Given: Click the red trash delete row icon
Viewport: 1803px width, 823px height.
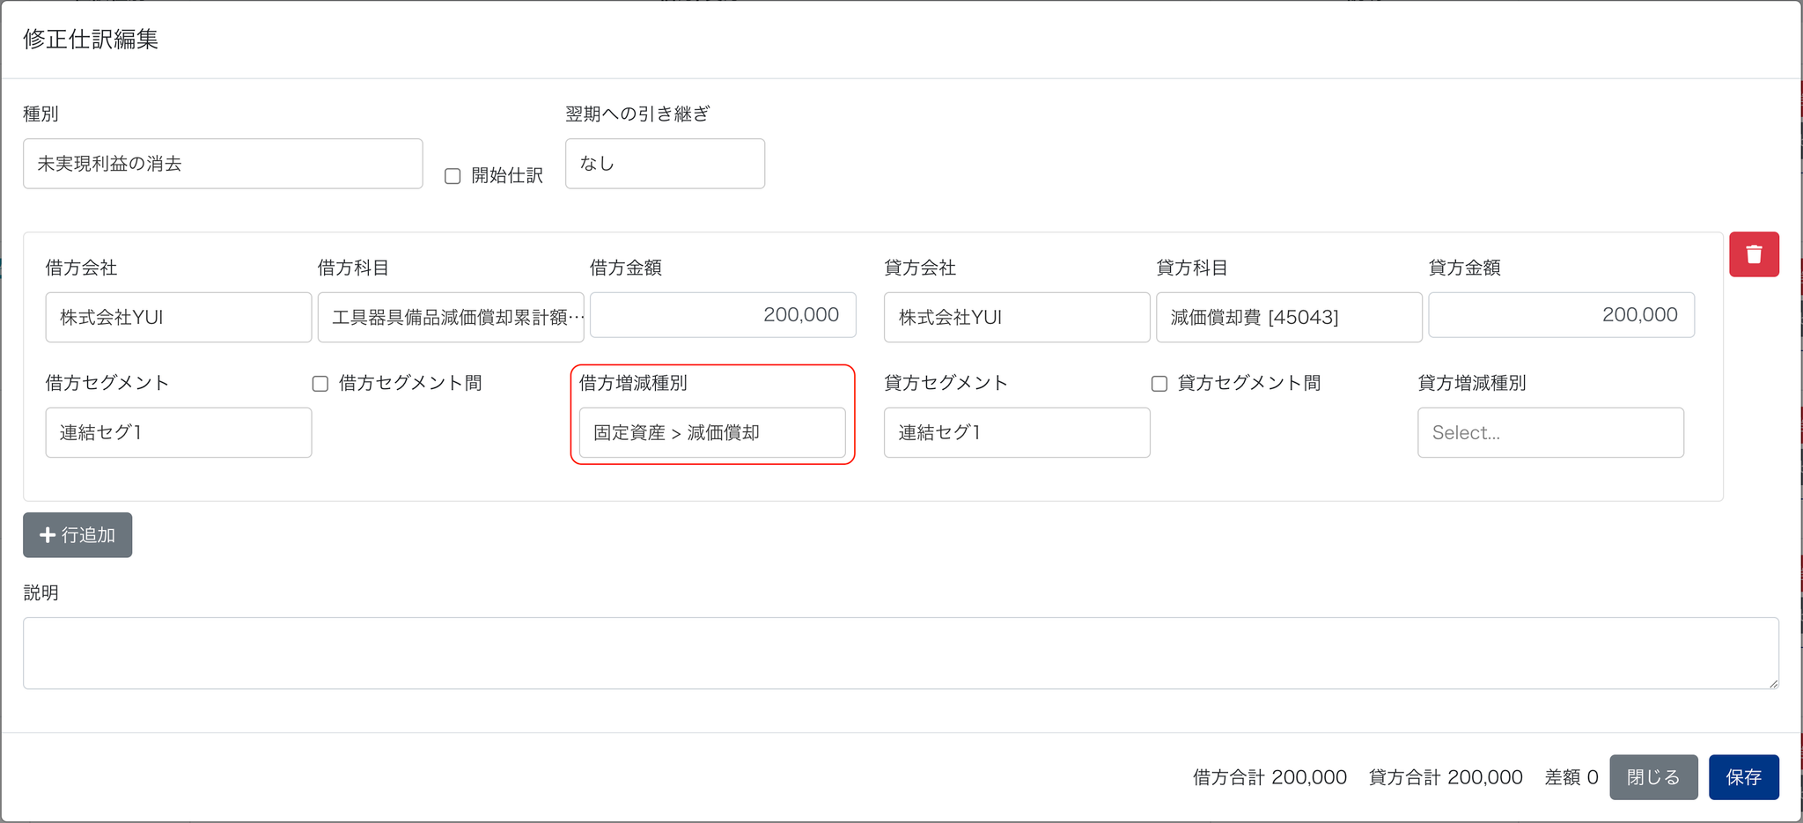Looking at the screenshot, I should click(x=1754, y=254).
